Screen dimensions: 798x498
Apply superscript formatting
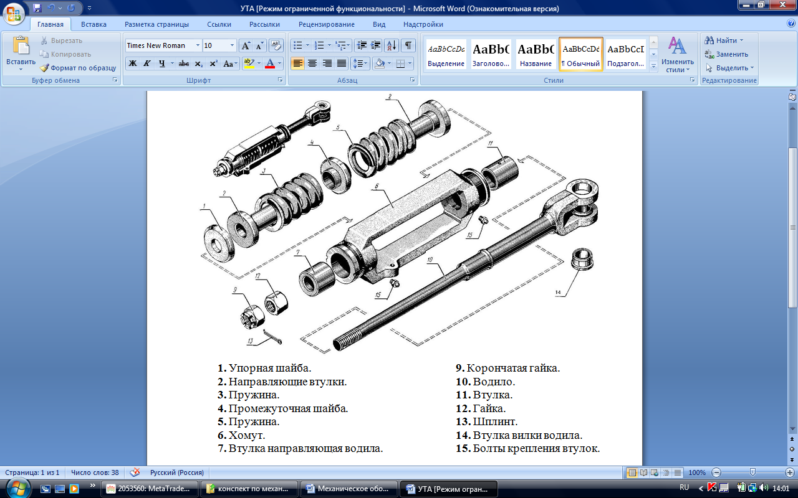pos(213,63)
